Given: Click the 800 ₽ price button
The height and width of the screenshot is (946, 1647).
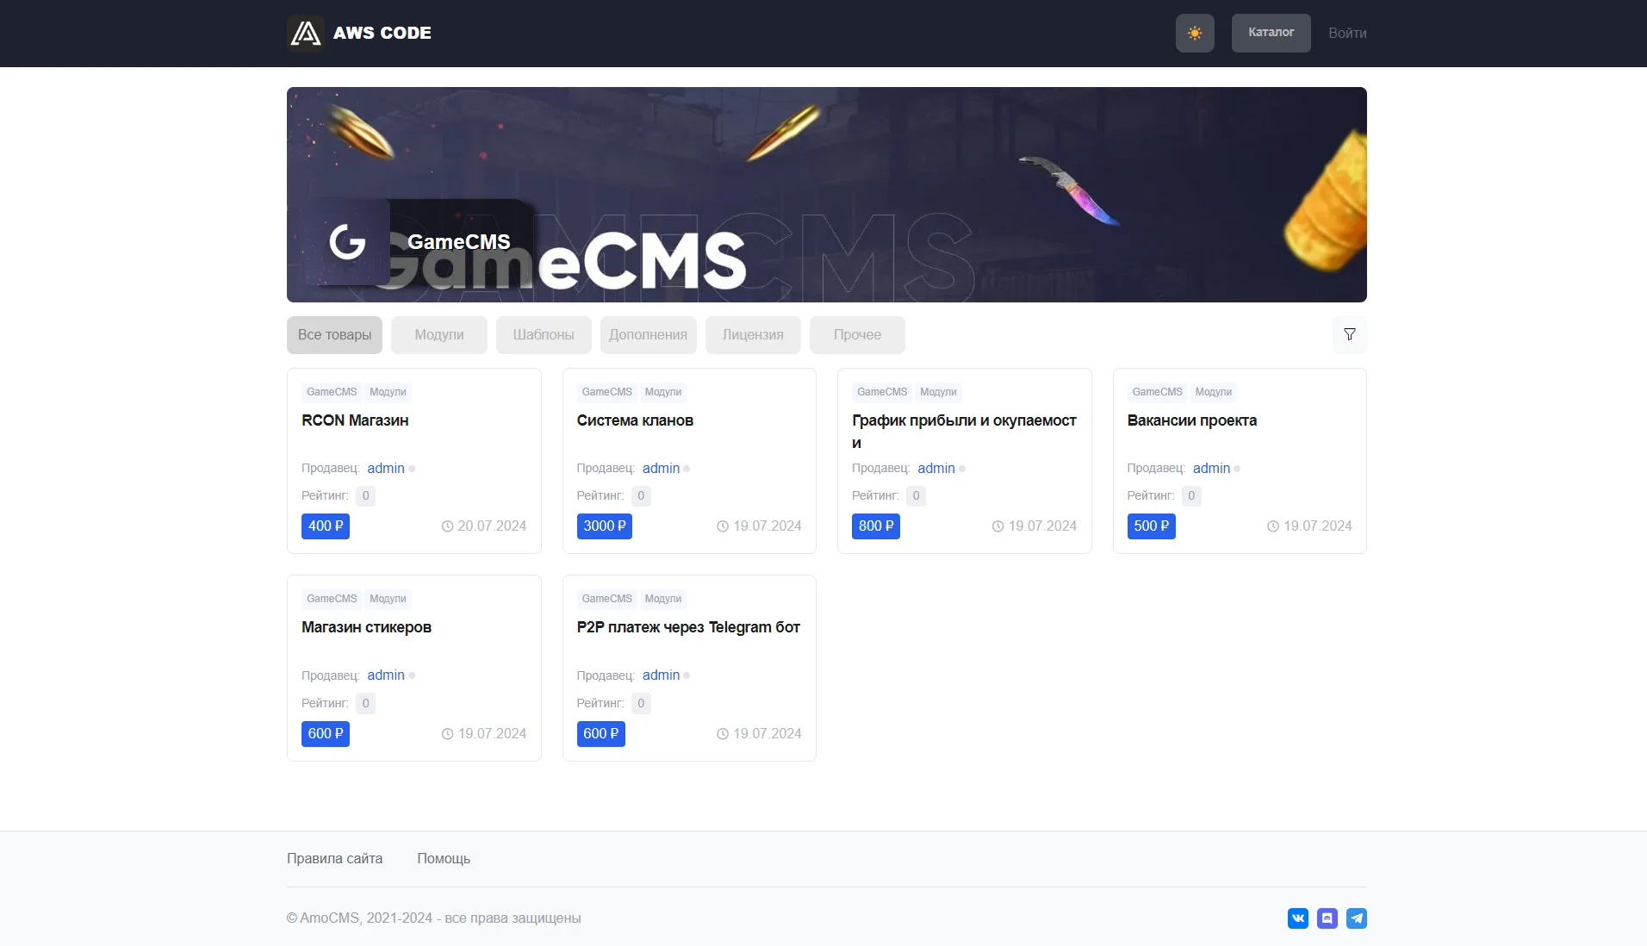Looking at the screenshot, I should (x=876, y=526).
